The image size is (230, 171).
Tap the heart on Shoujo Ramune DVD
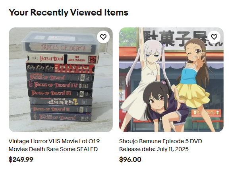[x=214, y=37]
